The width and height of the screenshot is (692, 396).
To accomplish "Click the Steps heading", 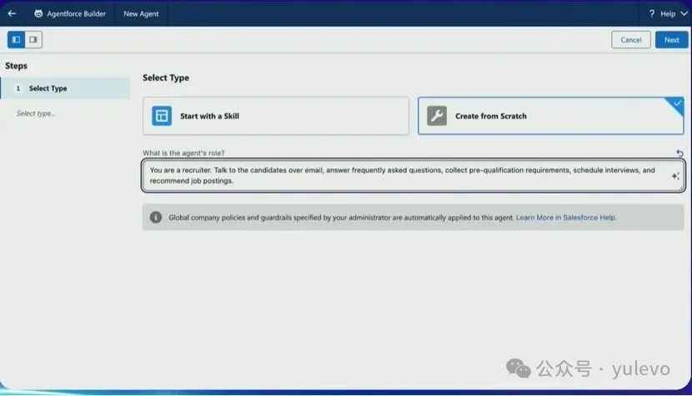I will pos(17,66).
